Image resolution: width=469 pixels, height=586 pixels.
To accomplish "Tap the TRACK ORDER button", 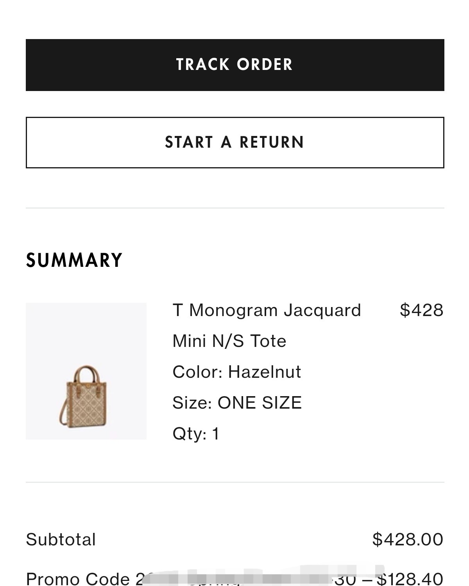I will pos(235,65).
